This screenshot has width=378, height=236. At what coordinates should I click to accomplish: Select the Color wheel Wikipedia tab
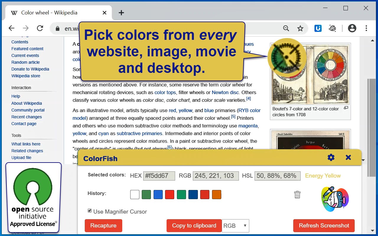(58, 13)
